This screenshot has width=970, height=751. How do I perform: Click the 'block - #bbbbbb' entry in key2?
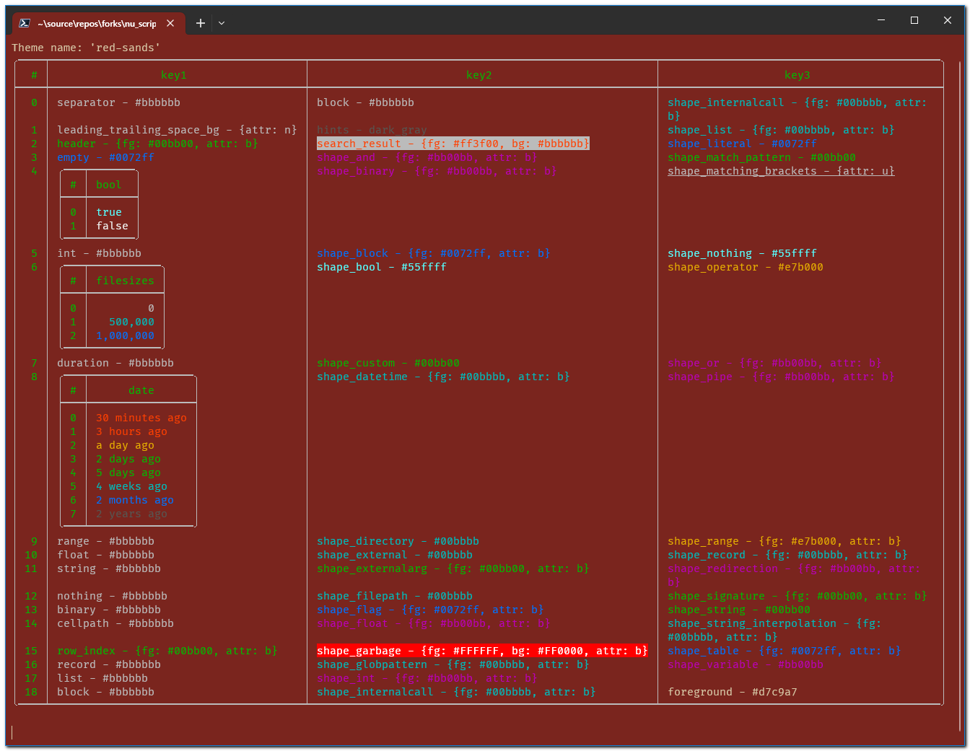click(x=365, y=102)
